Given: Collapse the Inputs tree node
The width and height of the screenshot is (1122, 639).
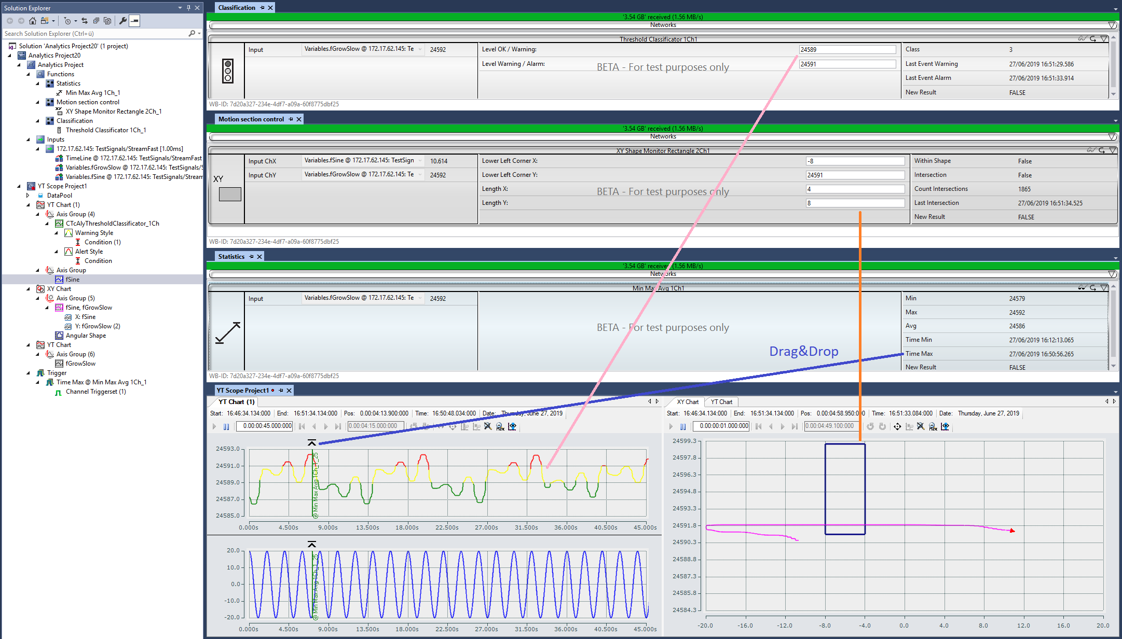Looking at the screenshot, I should click(29, 140).
